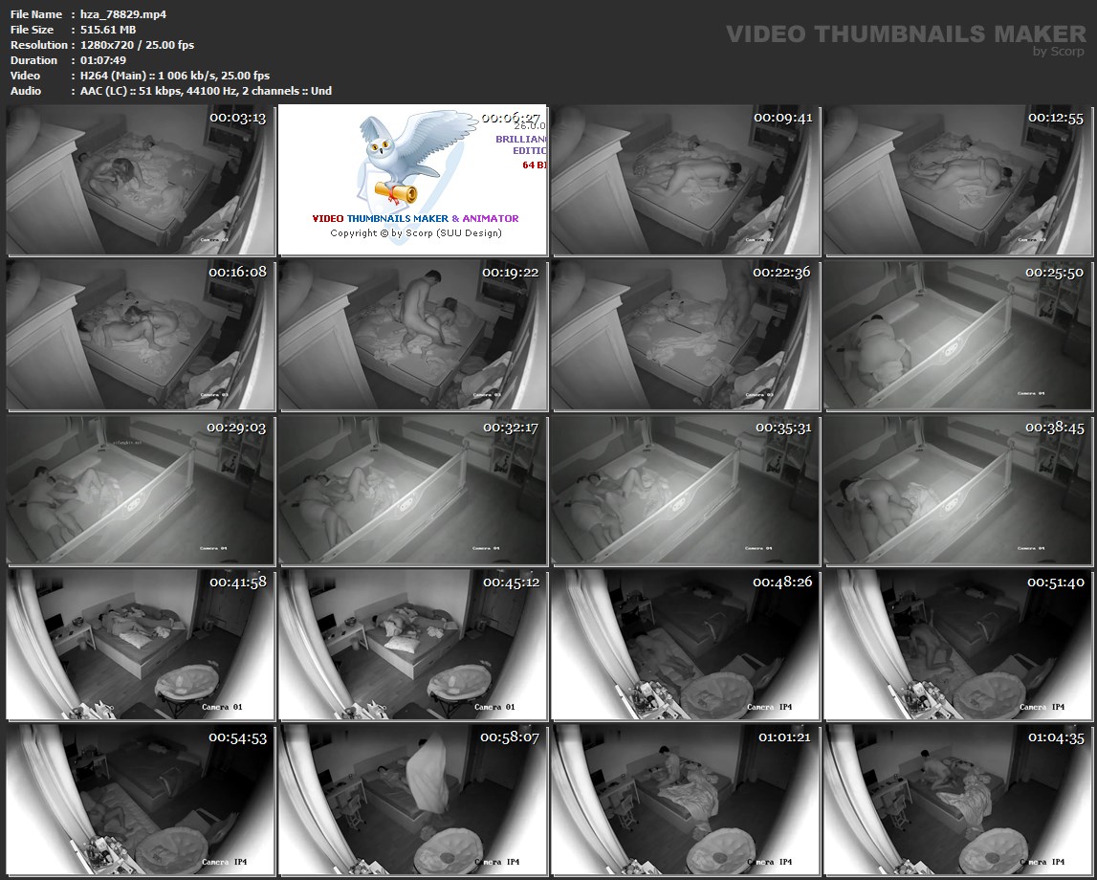The width and height of the screenshot is (1097, 880).
Task: Select the last thumbnail stamped 01:04:35
Action: (957, 800)
